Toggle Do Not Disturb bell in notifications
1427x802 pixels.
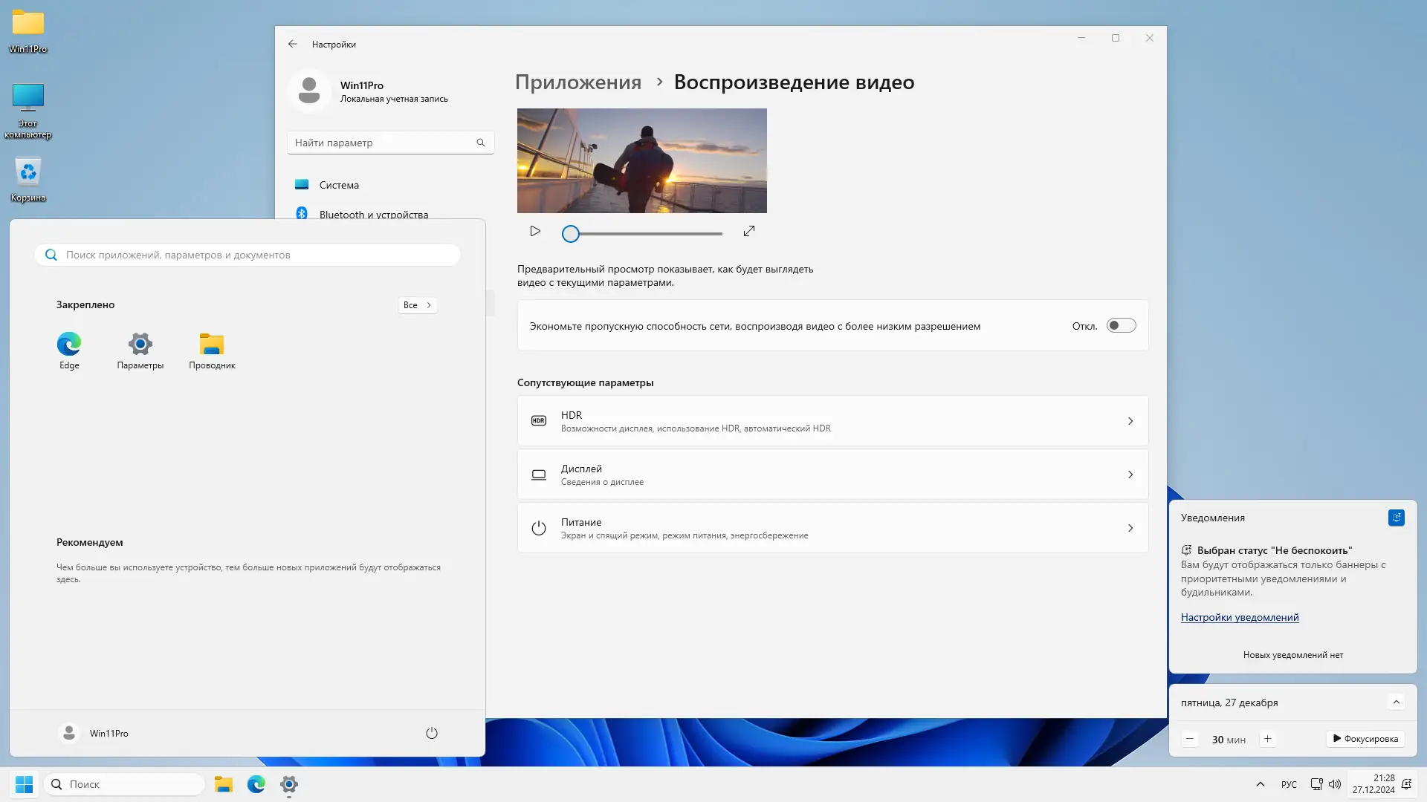tap(1396, 518)
